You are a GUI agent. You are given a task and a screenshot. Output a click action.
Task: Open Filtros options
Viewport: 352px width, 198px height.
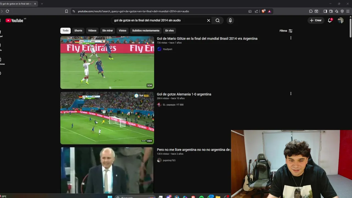coord(286,31)
